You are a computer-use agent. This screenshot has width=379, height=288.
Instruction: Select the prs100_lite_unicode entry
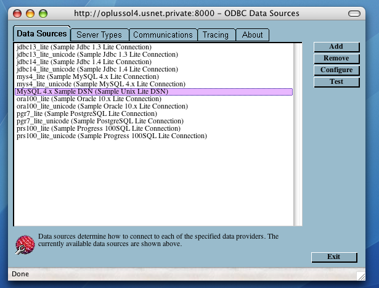pos(153,136)
